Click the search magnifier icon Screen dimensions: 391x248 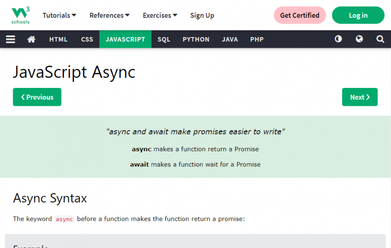(380, 39)
